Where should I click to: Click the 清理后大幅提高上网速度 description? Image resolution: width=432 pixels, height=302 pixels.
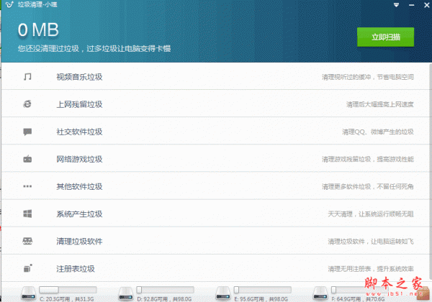(380, 104)
